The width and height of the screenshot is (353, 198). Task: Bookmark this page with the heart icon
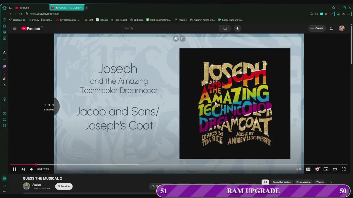331,14
